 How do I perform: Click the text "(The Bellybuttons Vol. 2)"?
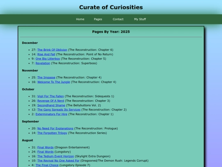pyautogui.click(x=83, y=105)
